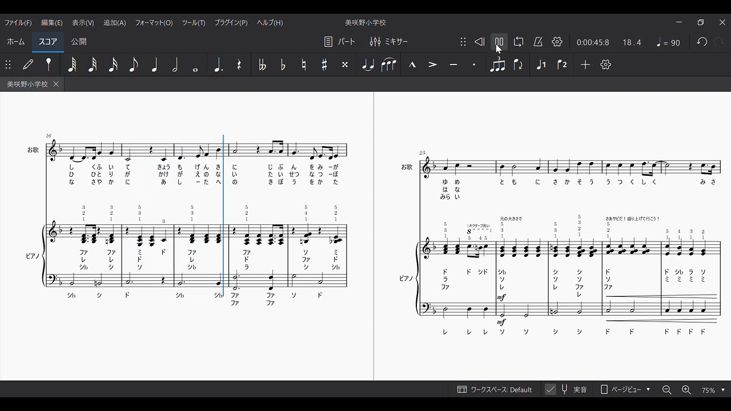Open the Add menu

point(114,23)
